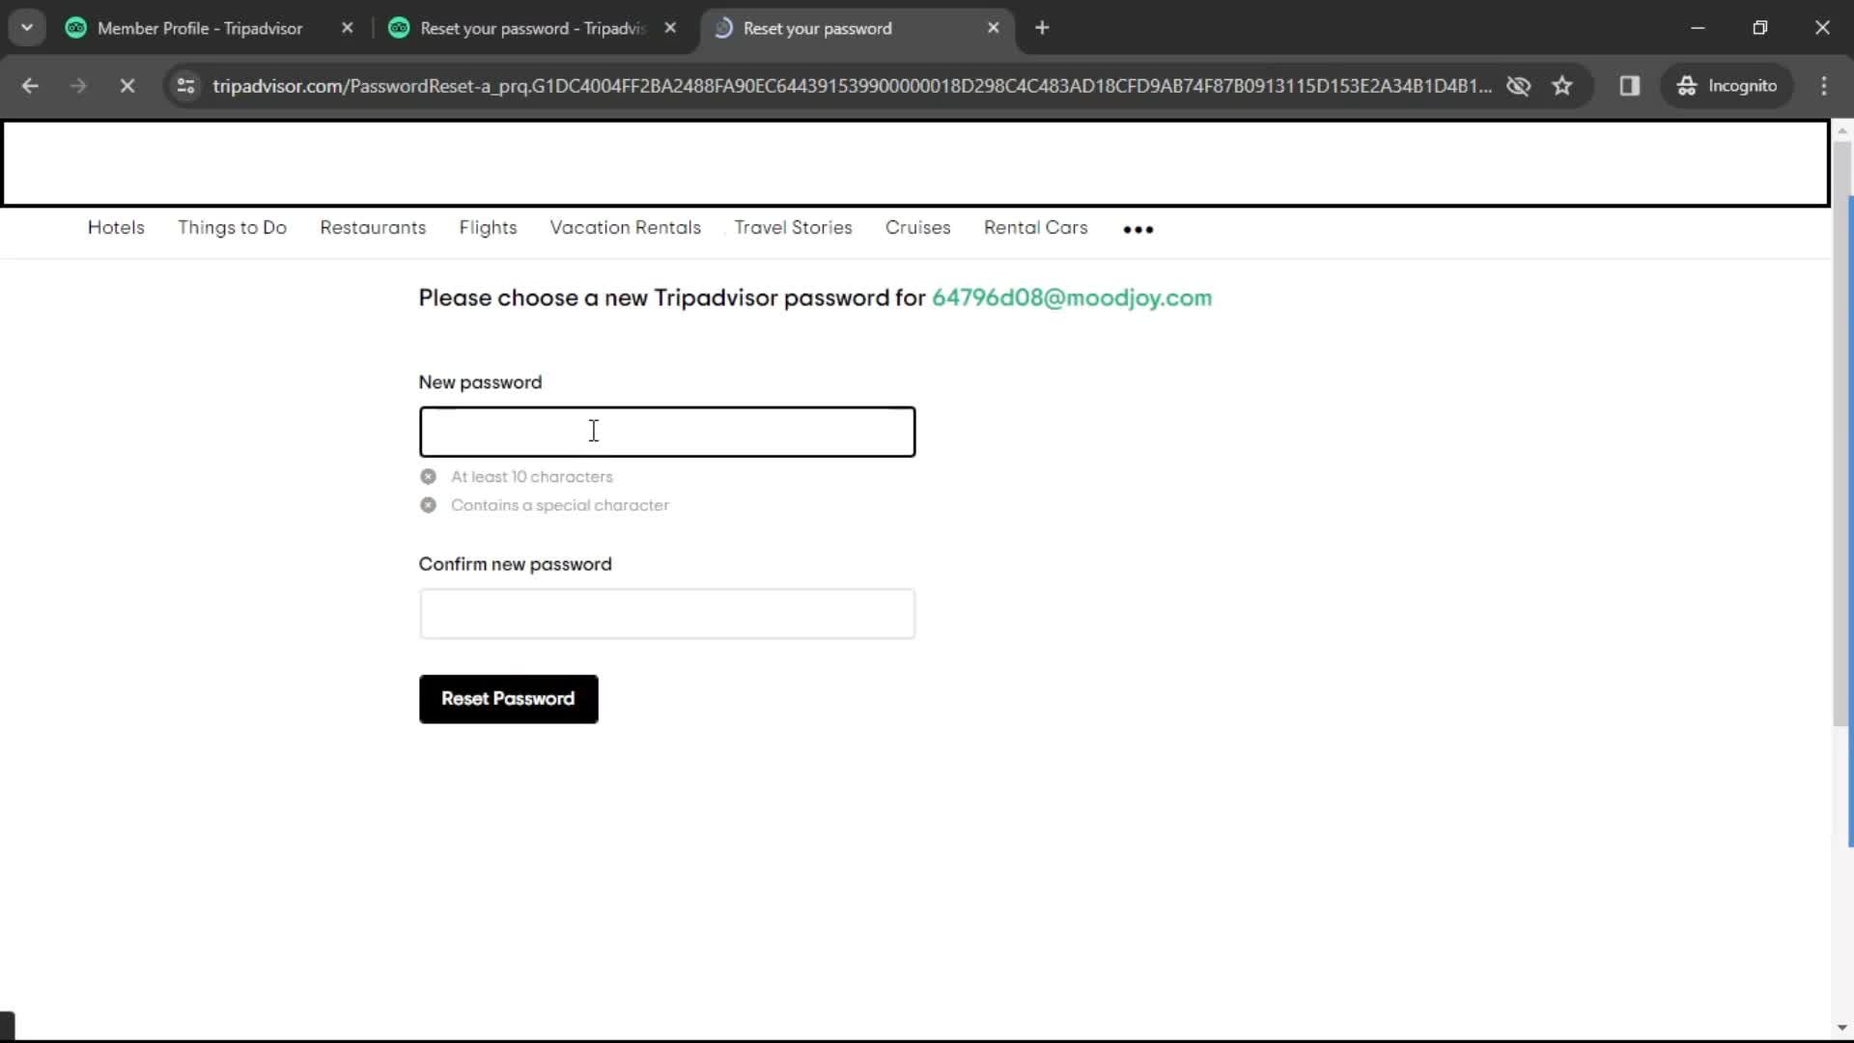The image size is (1854, 1043).
Task: Click the 'Reset Password' button
Action: 508,698
